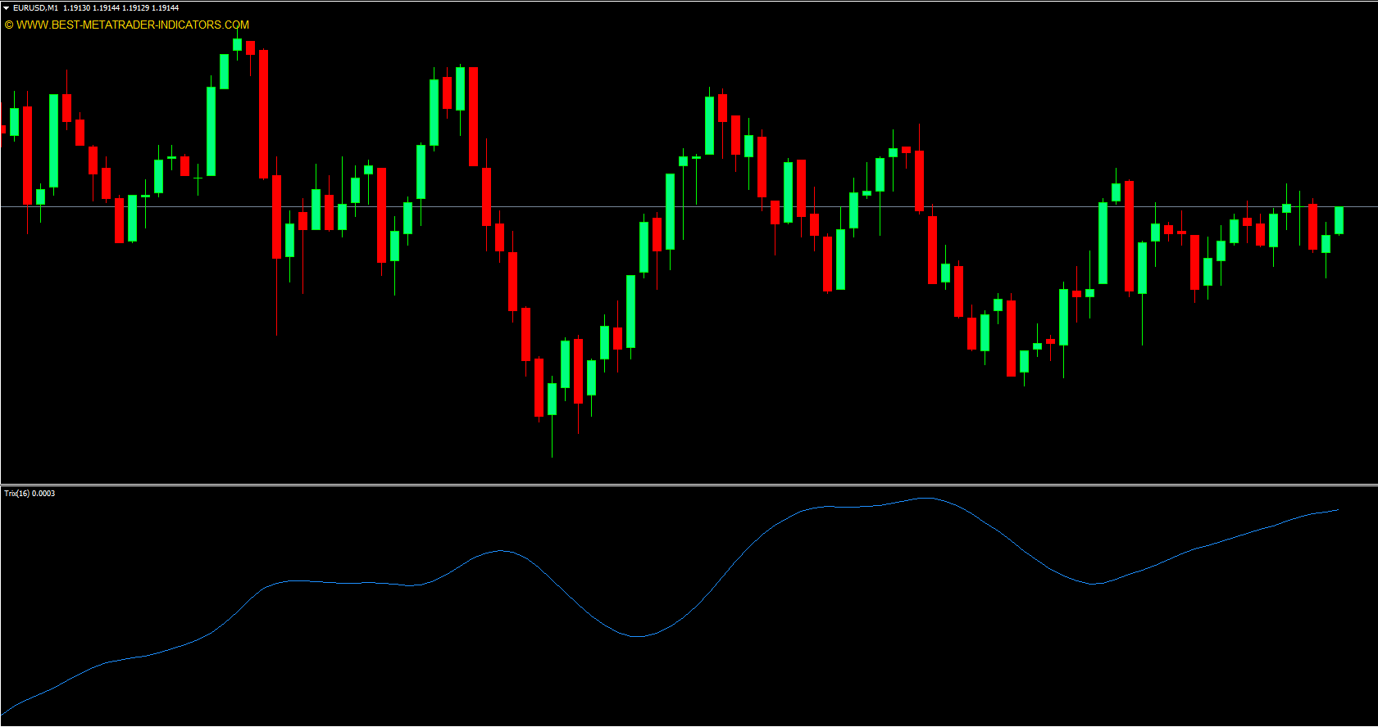
Task: Click the EURUSD,M1 symbol label
Action: [x=35, y=8]
